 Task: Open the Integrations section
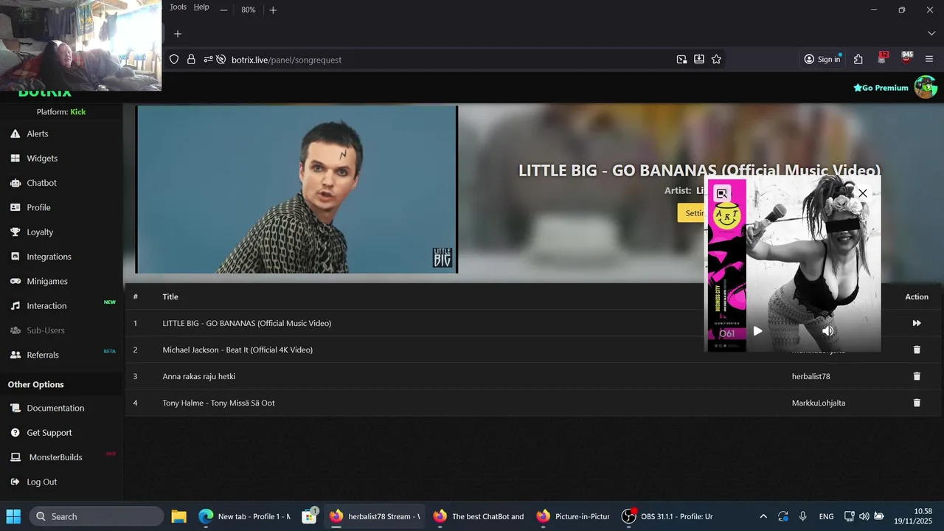point(49,257)
